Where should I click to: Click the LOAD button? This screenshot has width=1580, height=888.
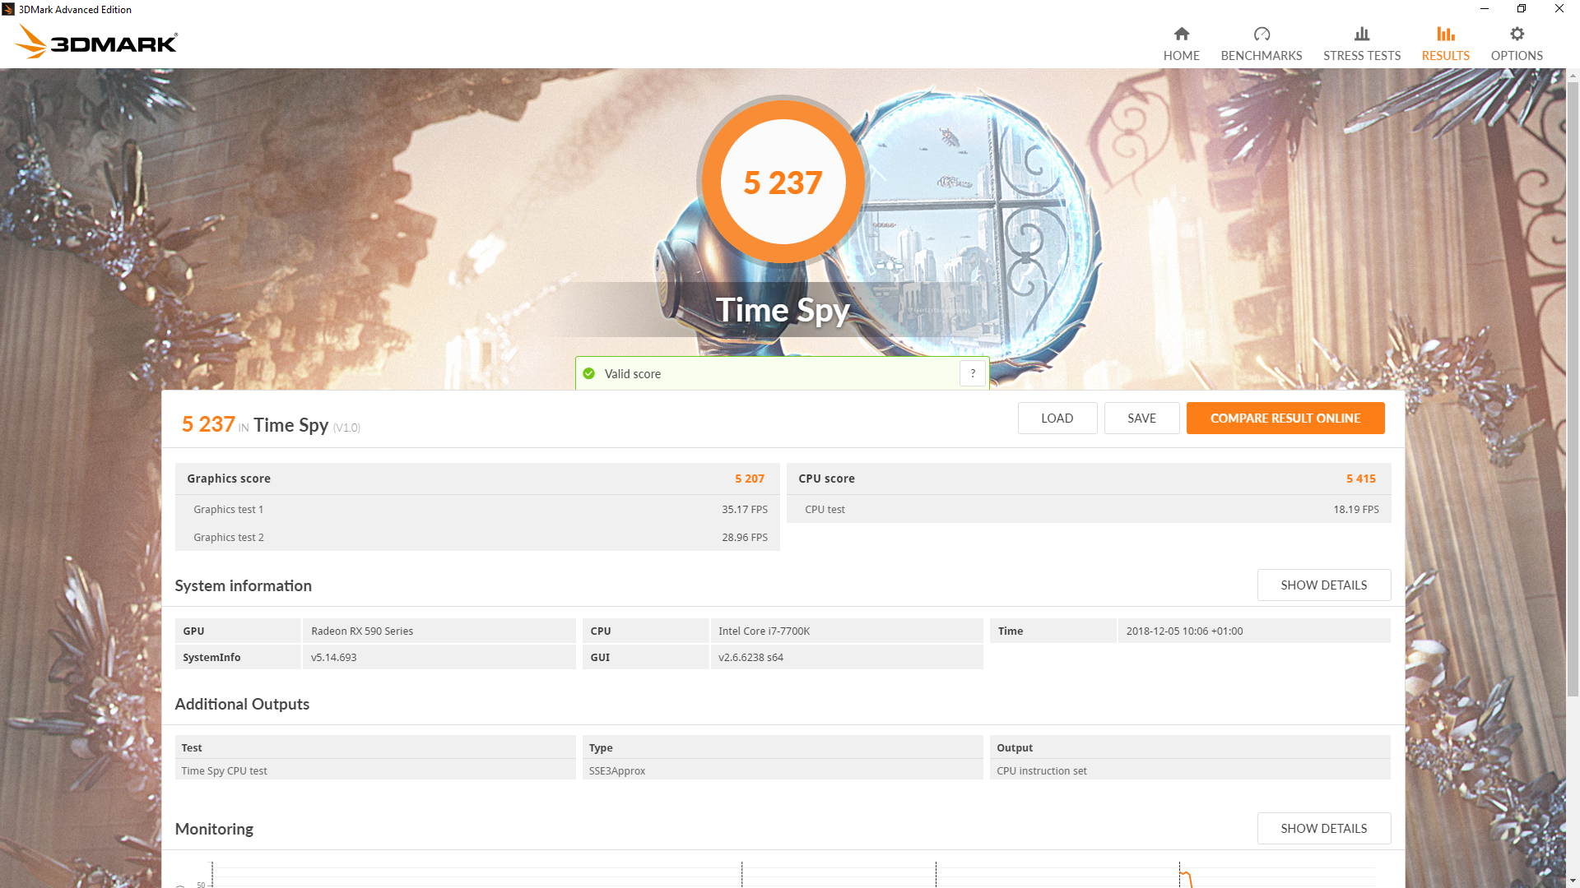pyautogui.click(x=1057, y=419)
